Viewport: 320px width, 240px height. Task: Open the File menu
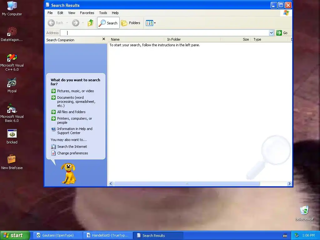[x=50, y=13]
